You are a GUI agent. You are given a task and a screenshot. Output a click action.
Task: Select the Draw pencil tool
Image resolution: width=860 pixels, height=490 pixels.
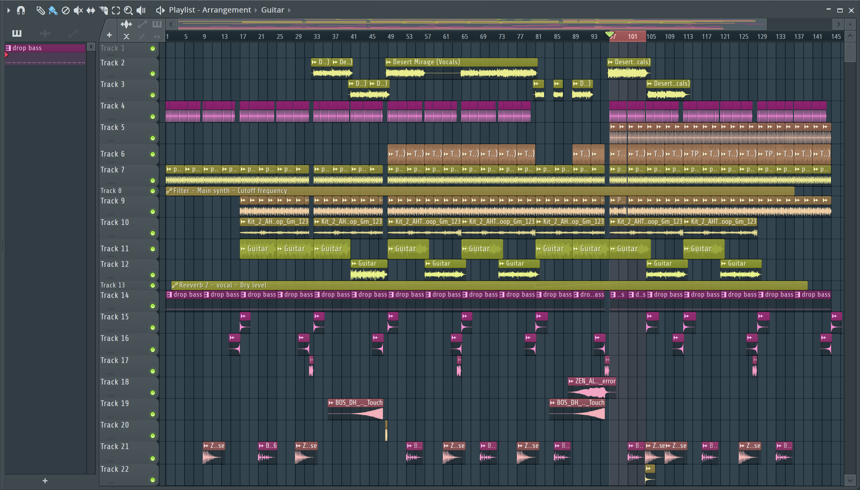pos(40,10)
